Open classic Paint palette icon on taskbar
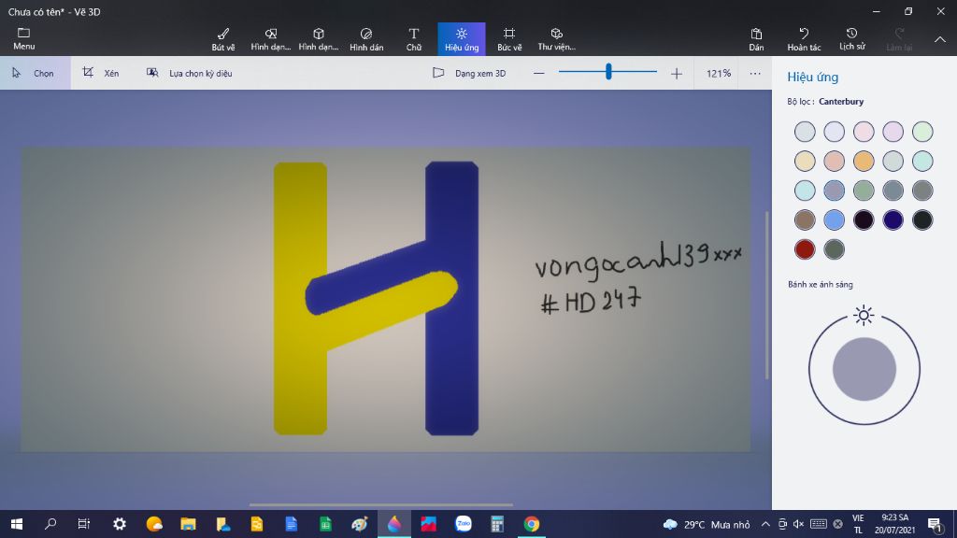 pyautogui.click(x=360, y=524)
